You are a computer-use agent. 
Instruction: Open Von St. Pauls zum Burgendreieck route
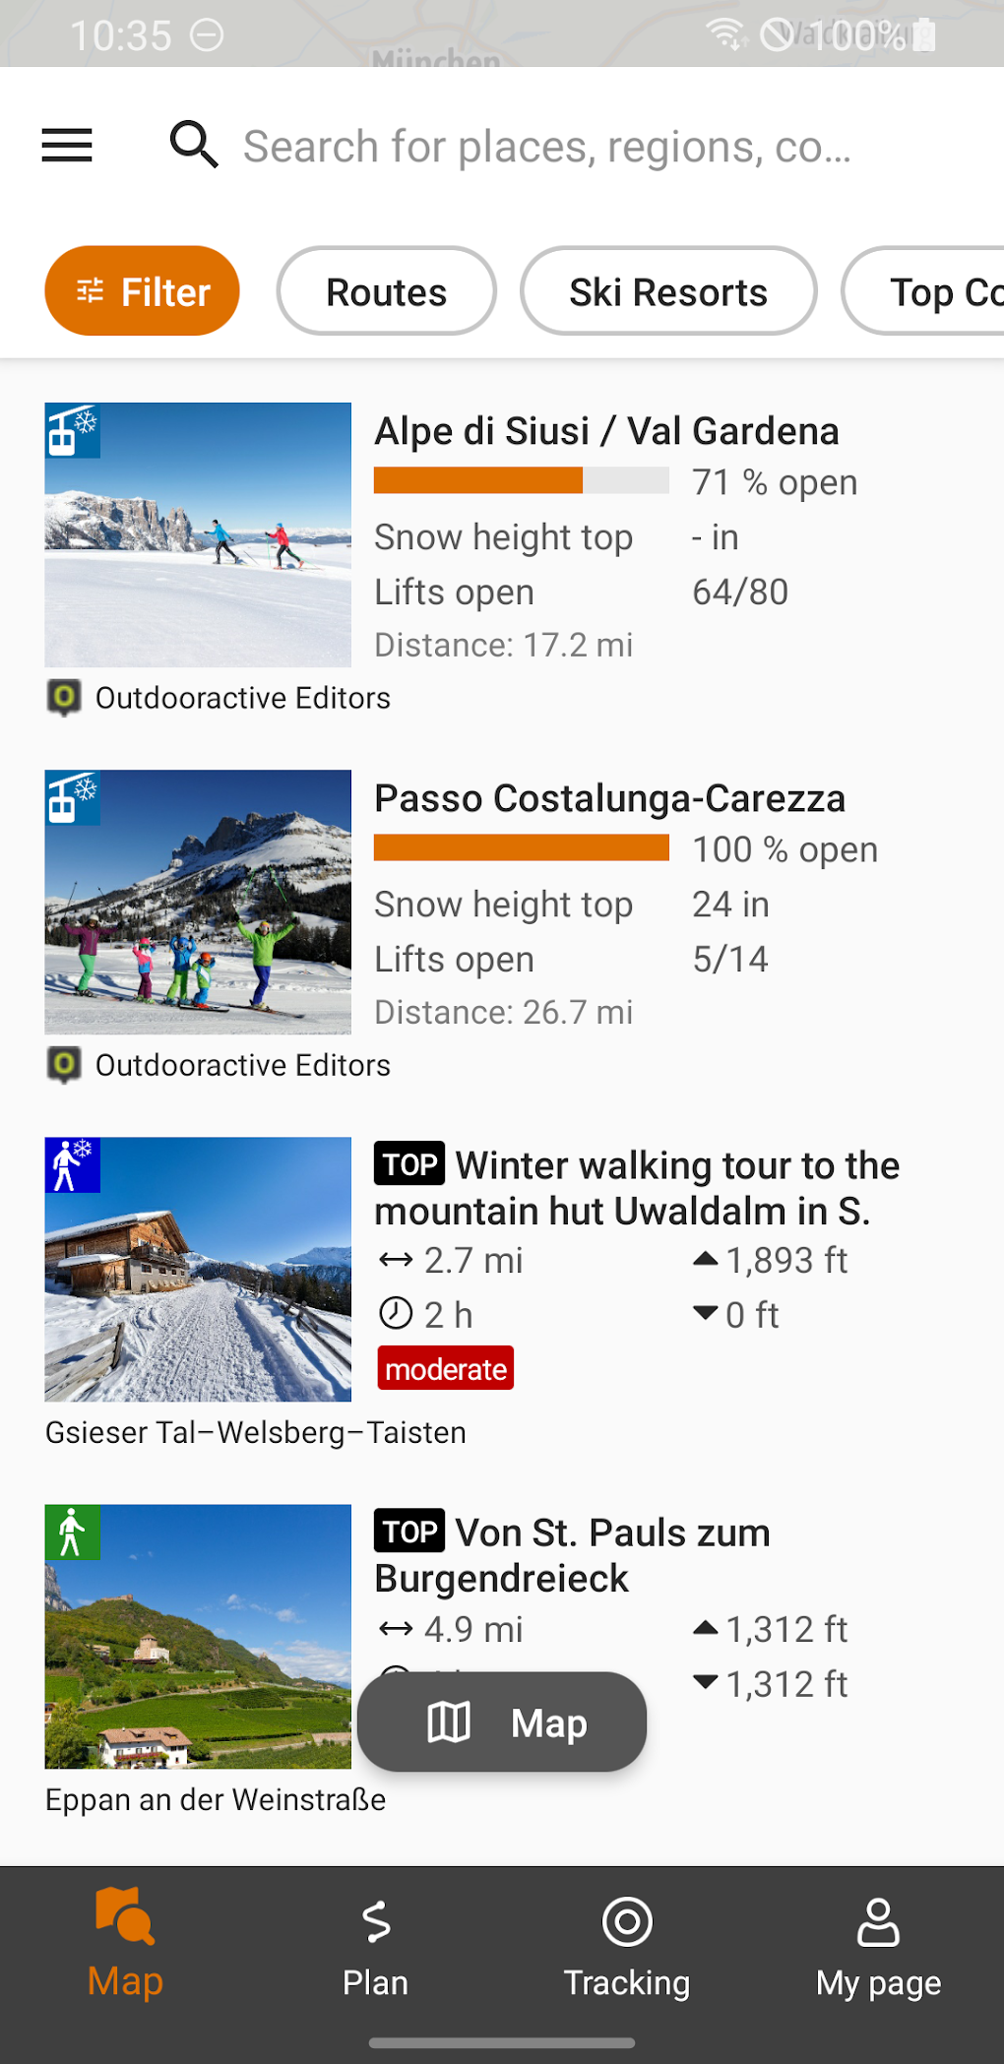[573, 1555]
